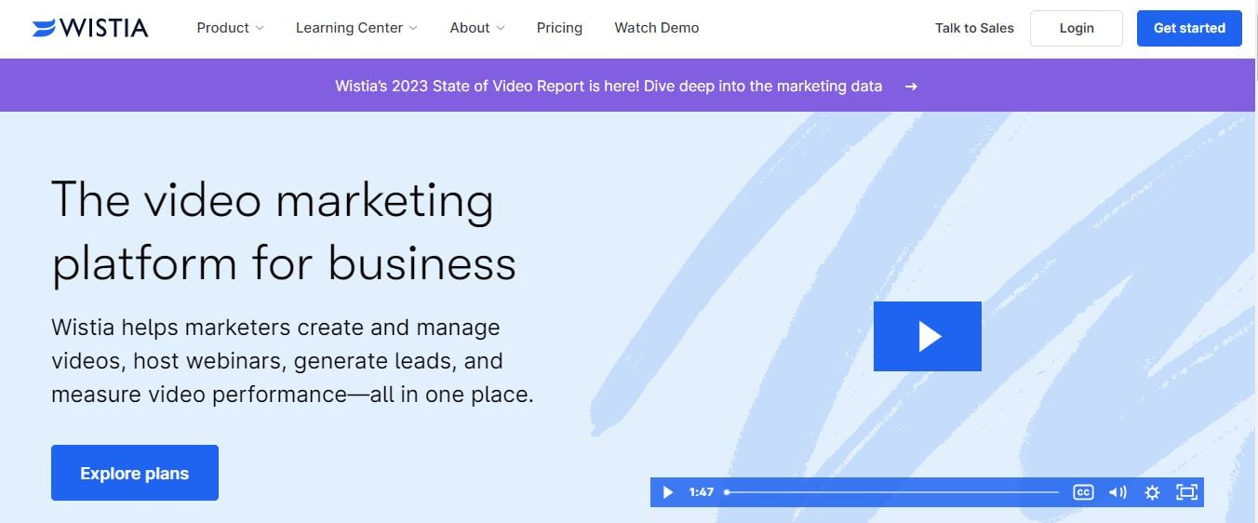Click the 1:47 video duration label
Viewport: 1258px width, 523px height.
coord(701,492)
